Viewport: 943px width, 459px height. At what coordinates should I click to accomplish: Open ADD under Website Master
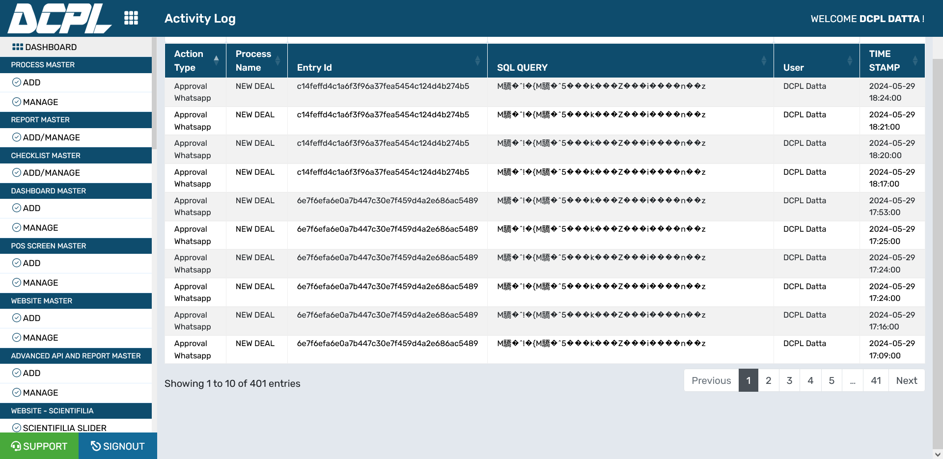point(76,318)
